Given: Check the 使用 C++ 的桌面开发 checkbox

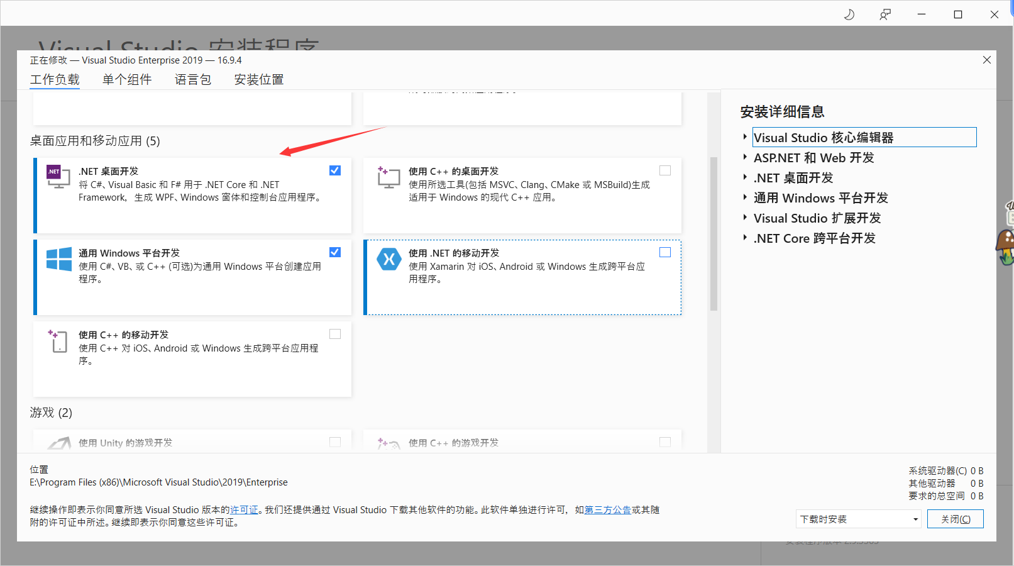Looking at the screenshot, I should pyautogui.click(x=665, y=170).
